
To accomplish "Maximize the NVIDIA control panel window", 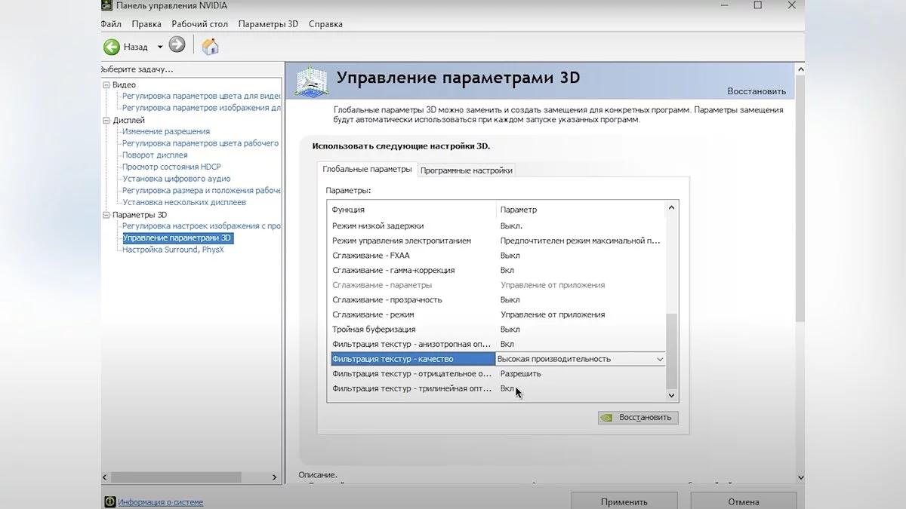I will (757, 5).
